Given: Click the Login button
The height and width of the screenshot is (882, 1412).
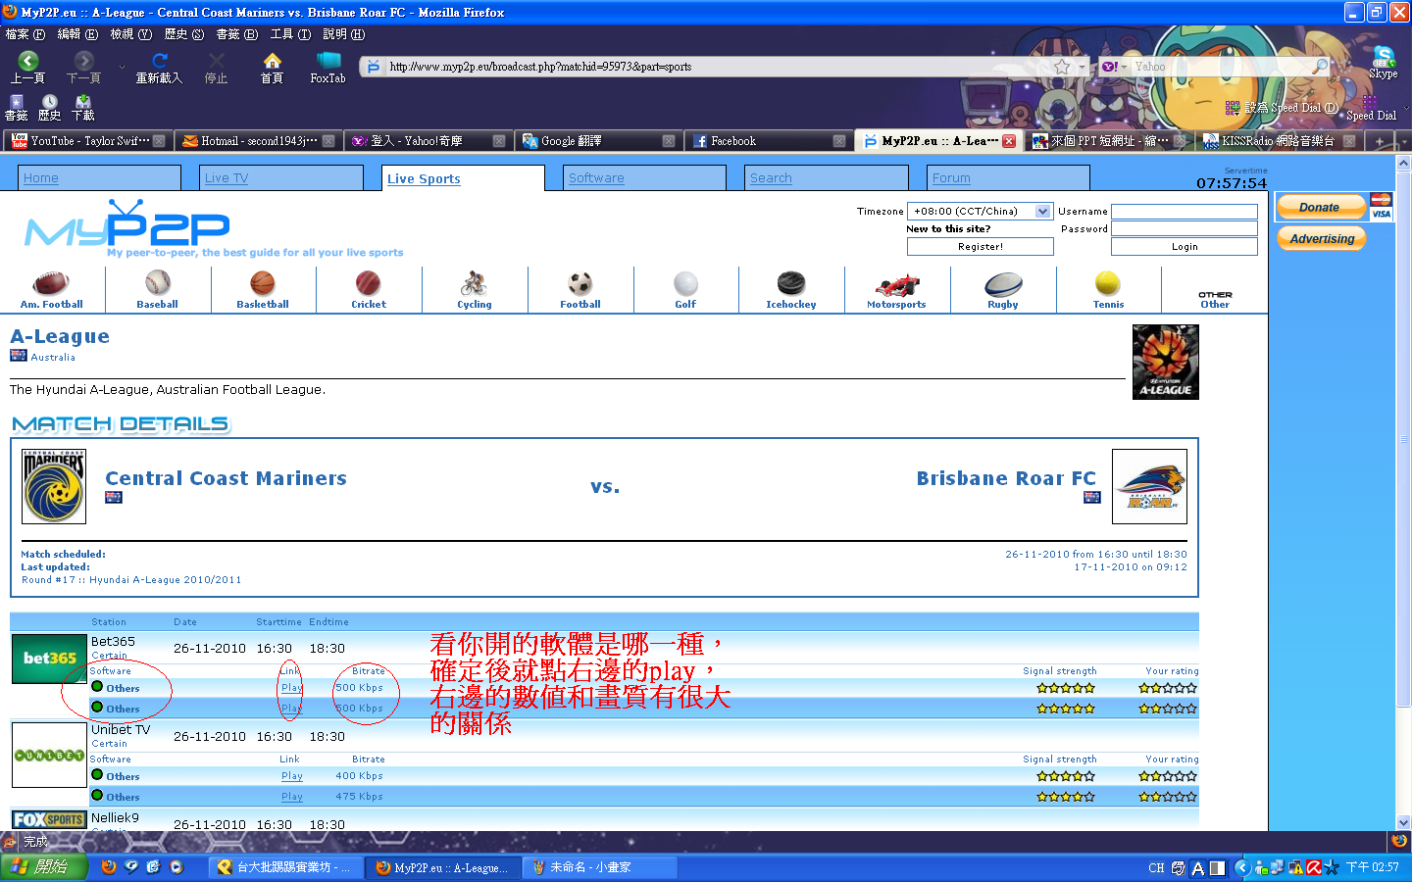Looking at the screenshot, I should coord(1185,247).
